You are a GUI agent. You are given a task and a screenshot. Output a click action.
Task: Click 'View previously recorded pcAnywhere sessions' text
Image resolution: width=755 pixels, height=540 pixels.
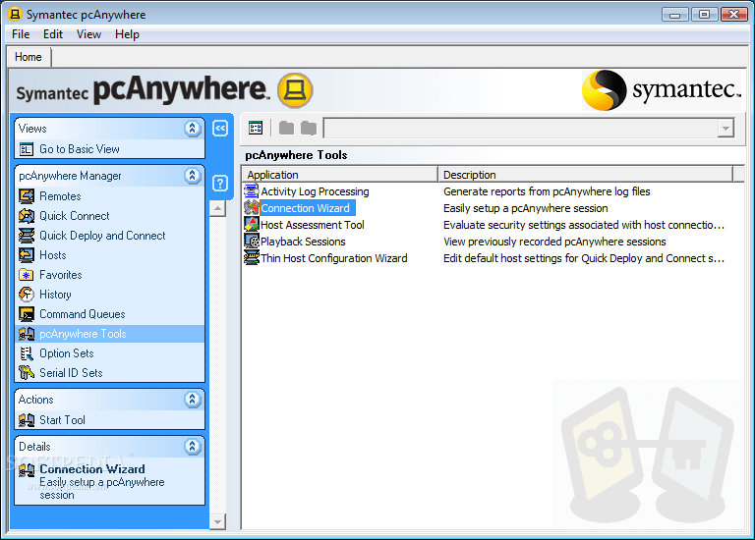554,242
